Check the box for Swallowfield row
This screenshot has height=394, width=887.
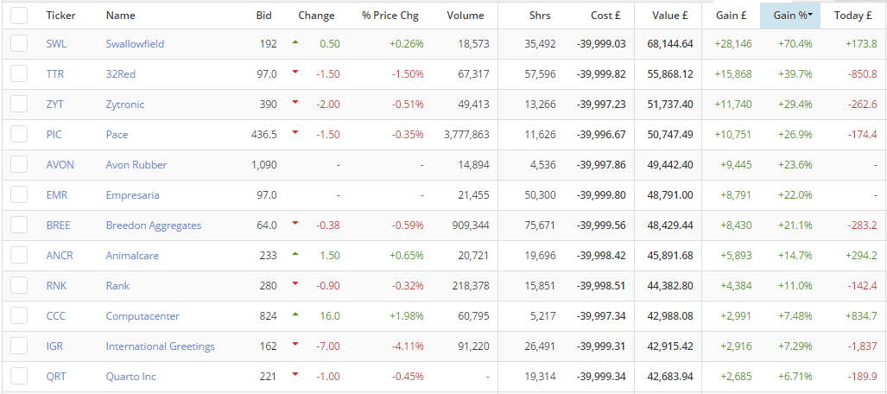19,43
